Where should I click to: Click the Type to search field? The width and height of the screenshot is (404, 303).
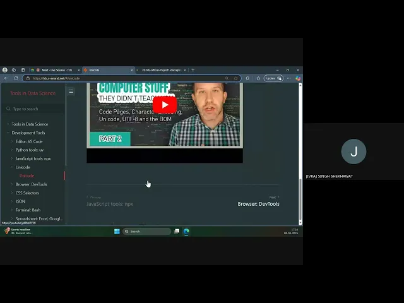33,109
